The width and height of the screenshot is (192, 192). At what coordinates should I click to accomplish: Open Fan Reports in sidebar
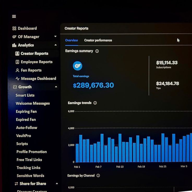[x=31, y=70]
